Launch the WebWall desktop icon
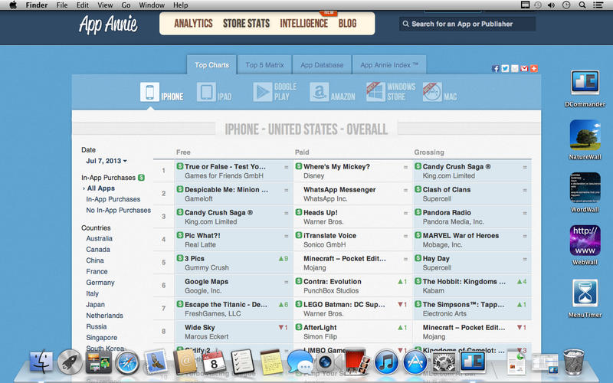Viewport: 613px width, 383px height. click(x=585, y=241)
